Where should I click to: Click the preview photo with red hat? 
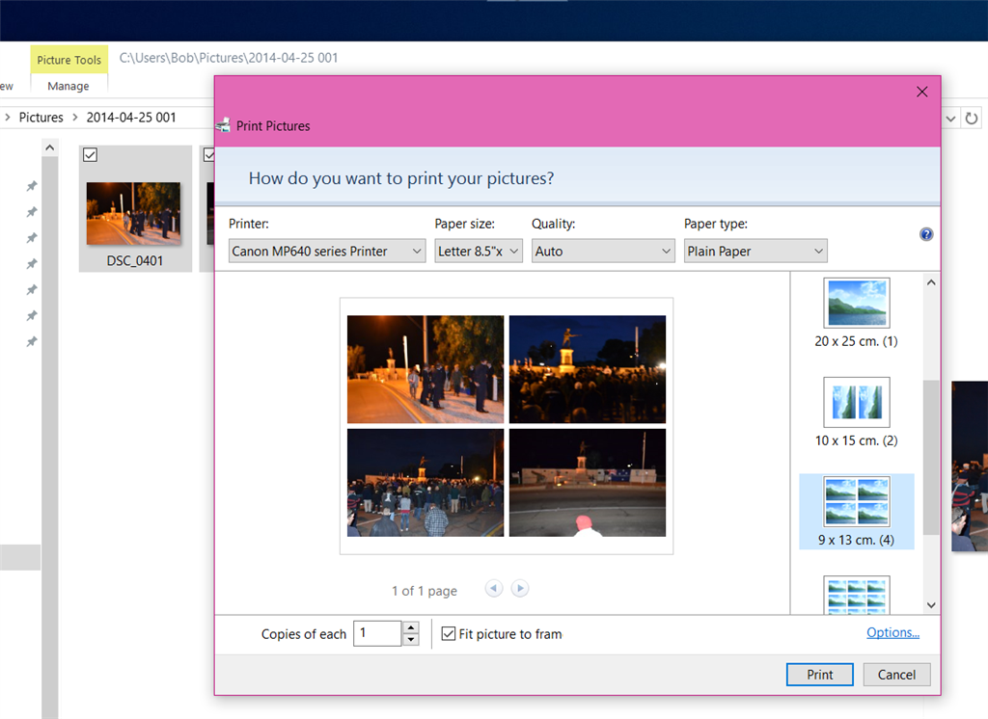[588, 483]
